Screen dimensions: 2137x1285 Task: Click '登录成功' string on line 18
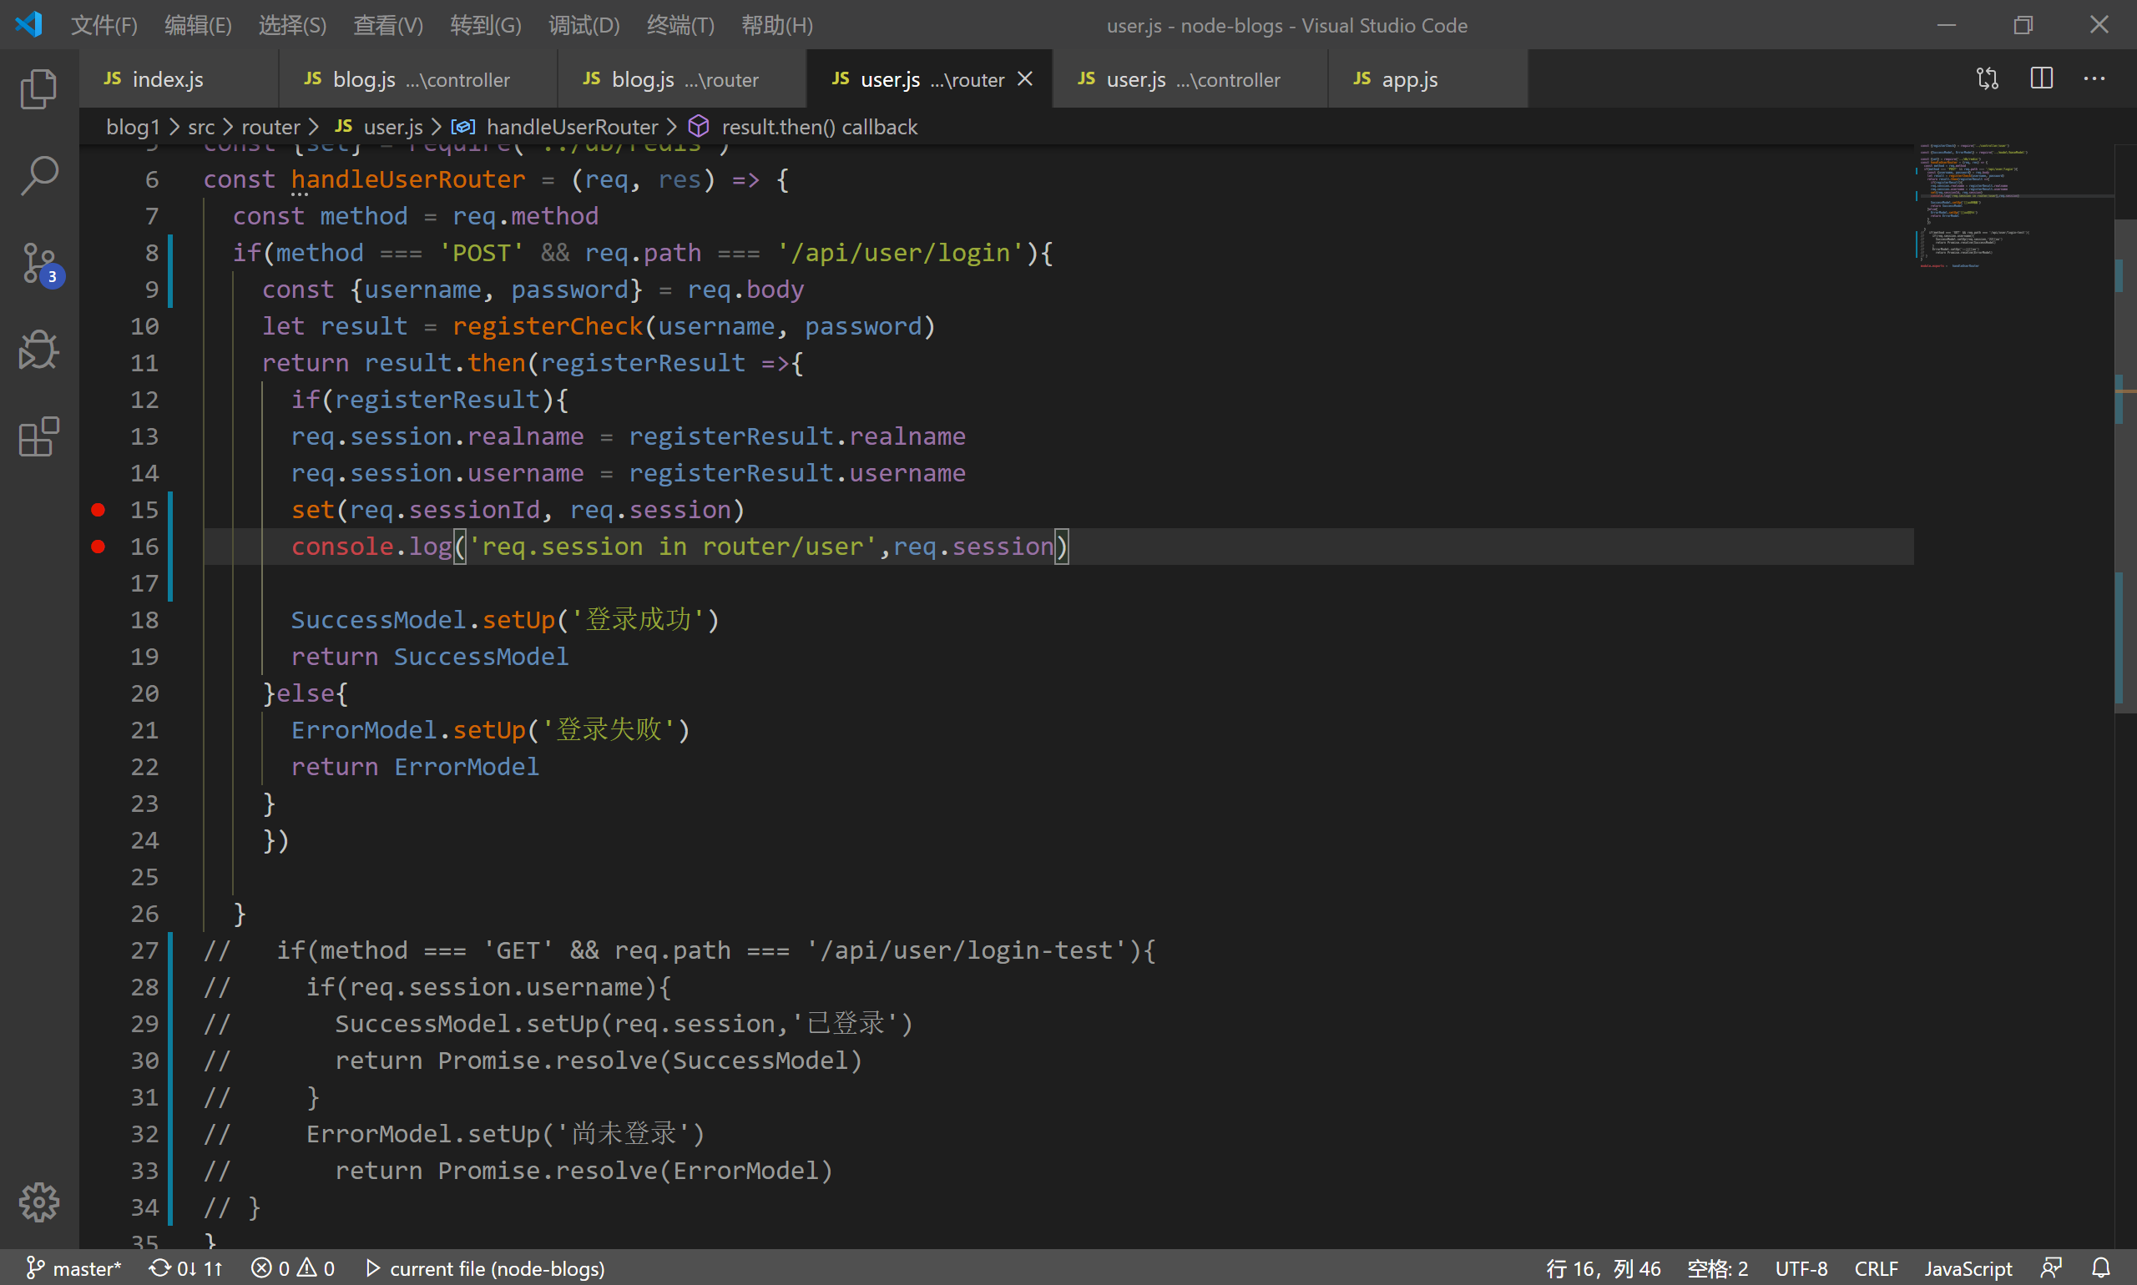[639, 620]
